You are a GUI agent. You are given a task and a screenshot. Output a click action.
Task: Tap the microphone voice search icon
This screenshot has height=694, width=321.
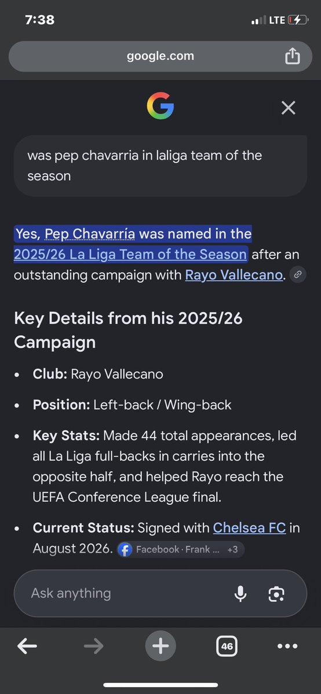[x=240, y=593]
